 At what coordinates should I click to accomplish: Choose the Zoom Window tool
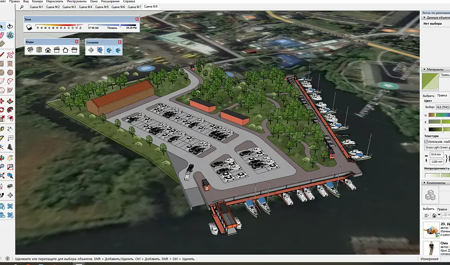[10, 167]
